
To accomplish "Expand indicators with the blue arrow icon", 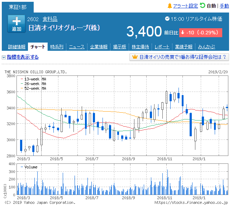I will pos(4,57).
